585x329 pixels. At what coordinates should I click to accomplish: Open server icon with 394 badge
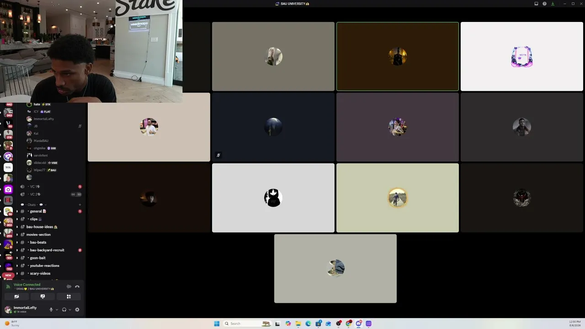point(8,233)
